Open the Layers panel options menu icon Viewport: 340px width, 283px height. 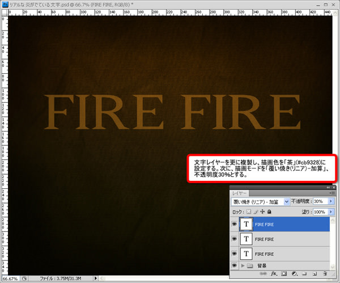coord(333,193)
